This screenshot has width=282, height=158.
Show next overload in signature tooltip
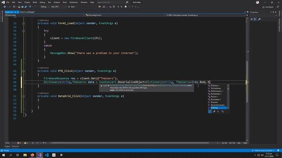(108, 86)
